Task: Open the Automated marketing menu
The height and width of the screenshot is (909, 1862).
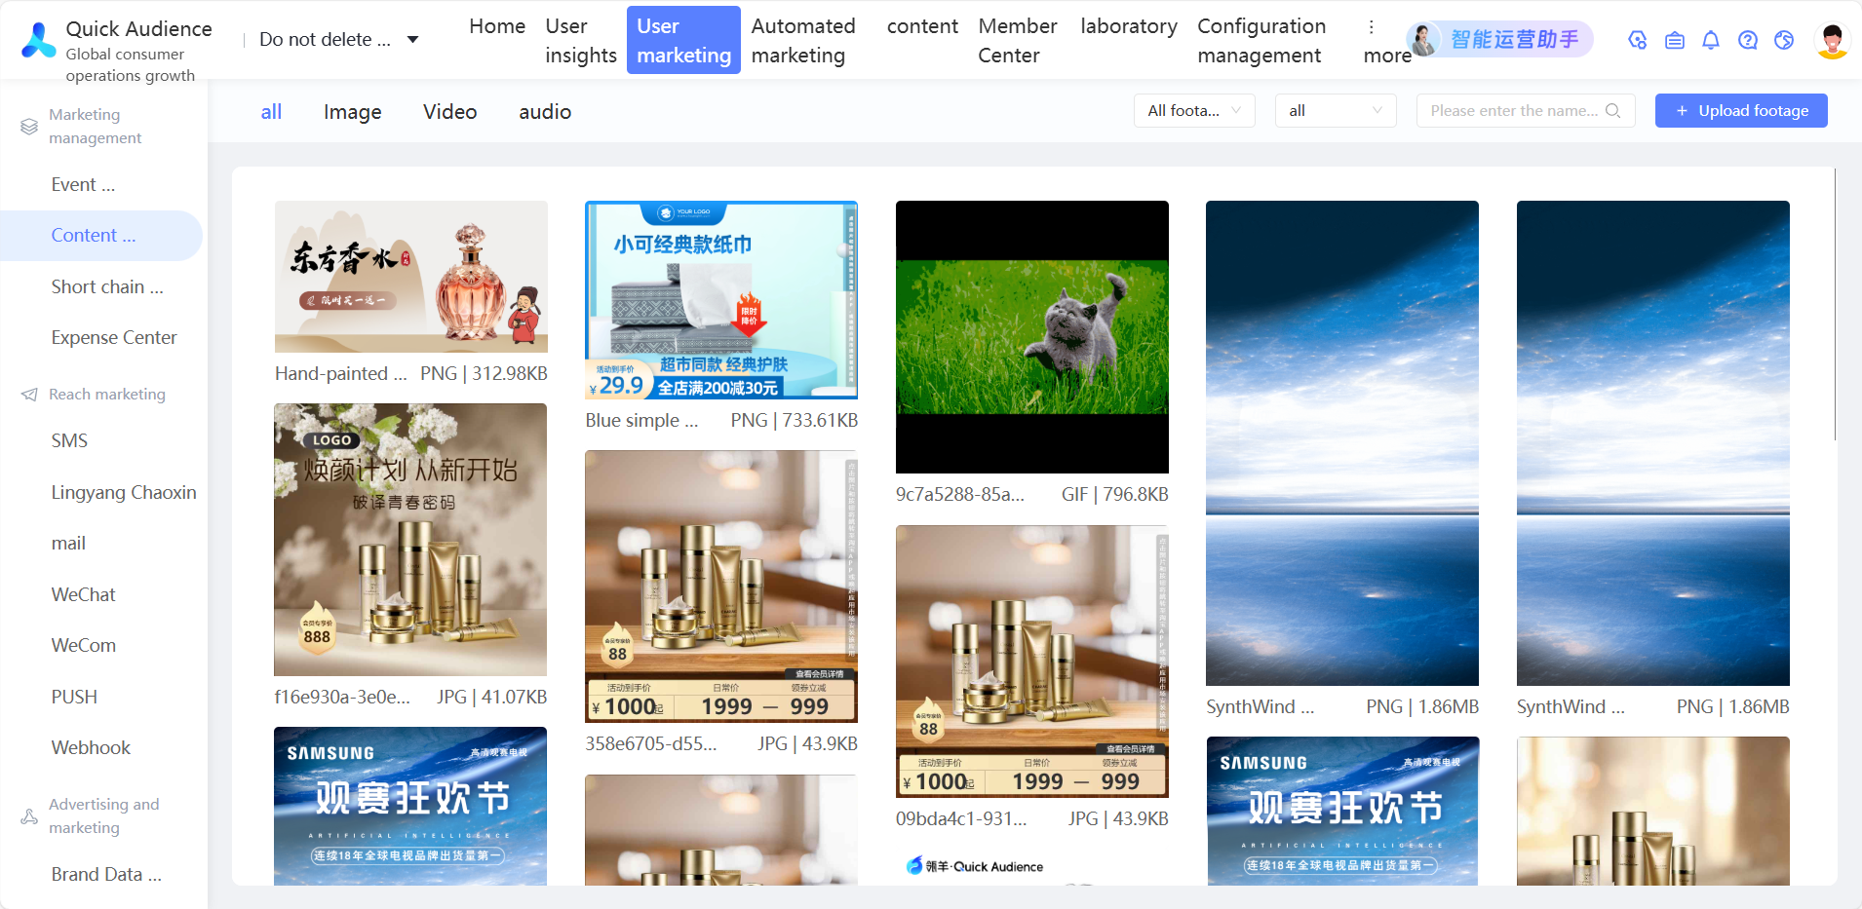Action: pos(803,40)
